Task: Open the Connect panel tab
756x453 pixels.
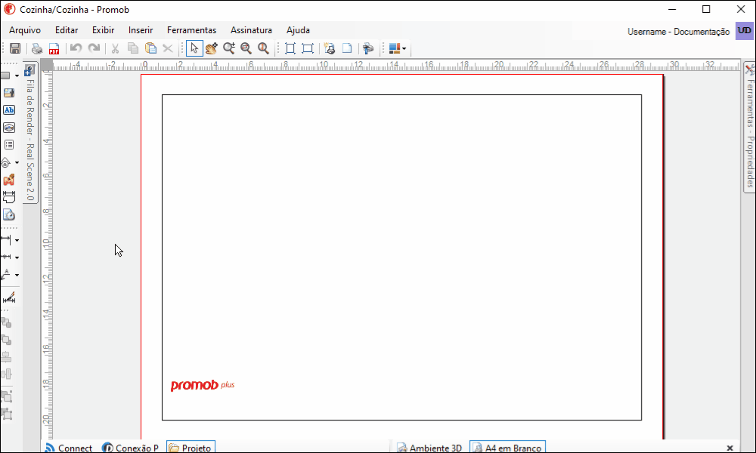Action: tap(68, 448)
